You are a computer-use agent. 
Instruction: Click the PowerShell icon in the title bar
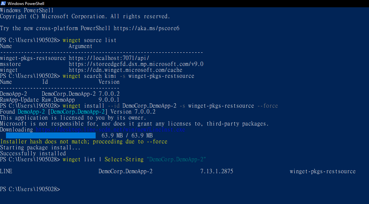tap(3, 4)
